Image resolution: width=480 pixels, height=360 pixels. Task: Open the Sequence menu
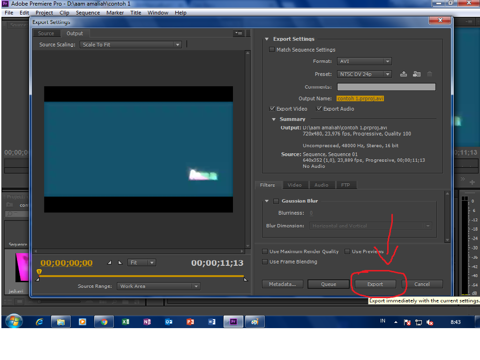click(x=88, y=13)
